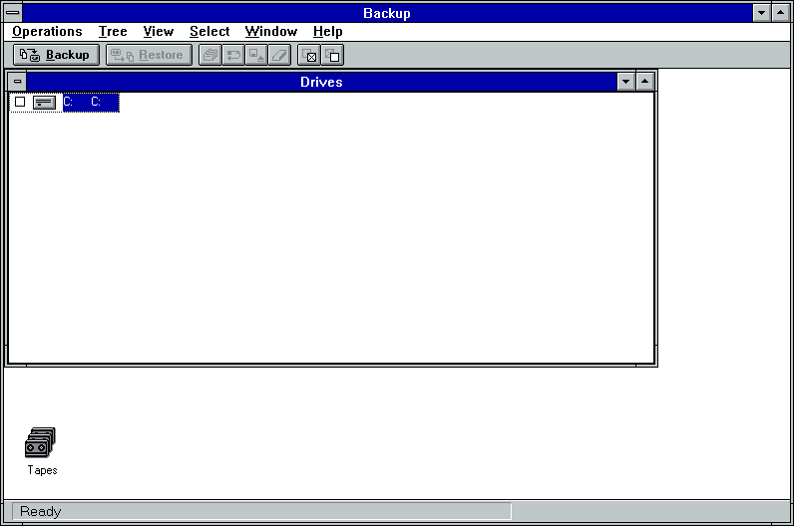The width and height of the screenshot is (794, 526).
Task: Open the Tree menu
Action: pyautogui.click(x=113, y=32)
